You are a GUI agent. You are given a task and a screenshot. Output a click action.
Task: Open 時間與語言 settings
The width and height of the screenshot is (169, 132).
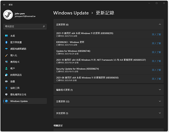pos(16,75)
